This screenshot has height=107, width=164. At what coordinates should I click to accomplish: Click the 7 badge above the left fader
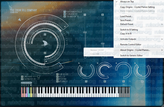point(85,15)
